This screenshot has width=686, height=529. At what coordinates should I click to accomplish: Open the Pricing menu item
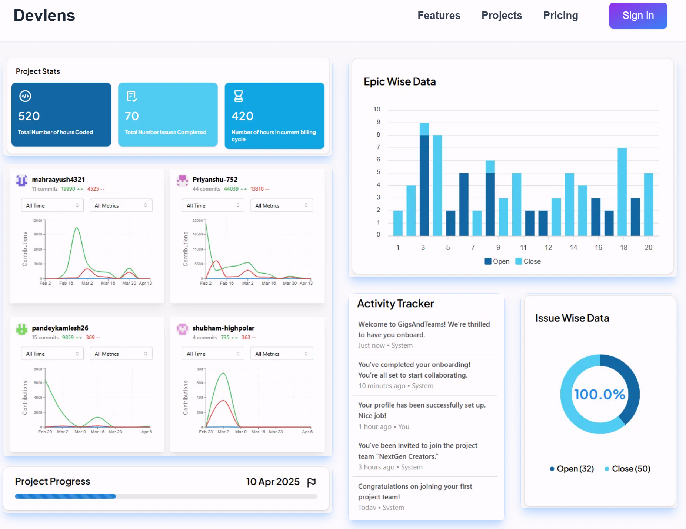(560, 16)
